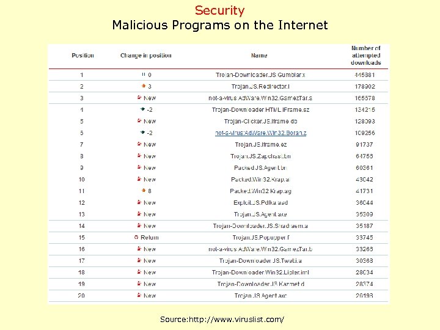This screenshot has height=330, width=440.
Task: Select the Trojan-Downloader.JS.Gumblar.x entry
Action: 260,75
